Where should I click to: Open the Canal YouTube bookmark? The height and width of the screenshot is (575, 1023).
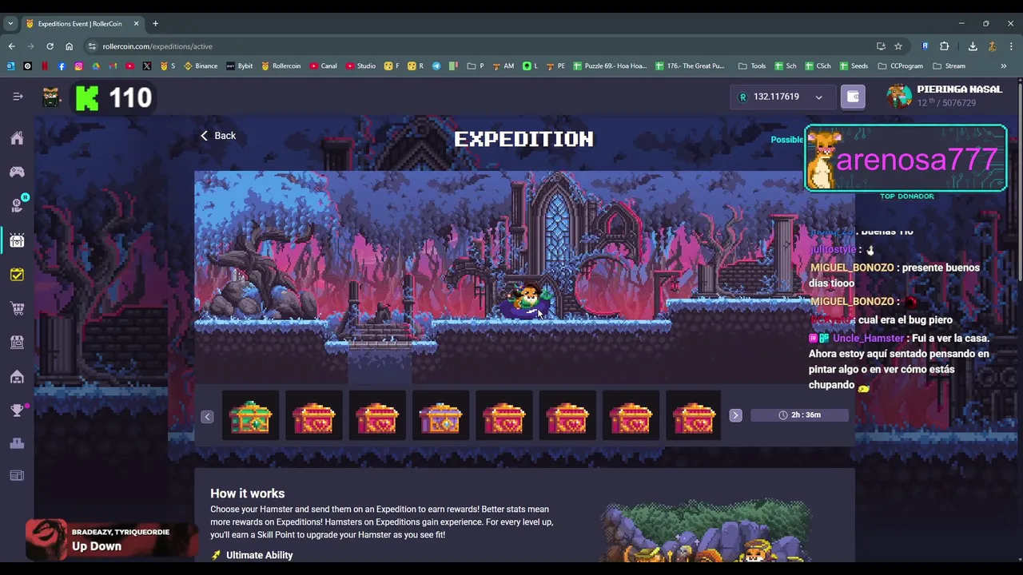(324, 66)
